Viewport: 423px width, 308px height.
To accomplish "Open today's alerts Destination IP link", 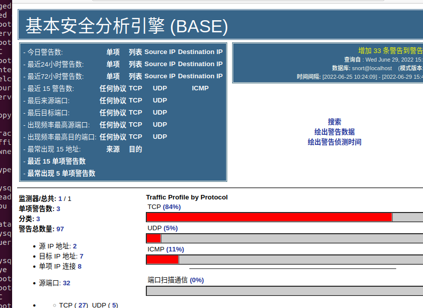I will click(200, 52).
